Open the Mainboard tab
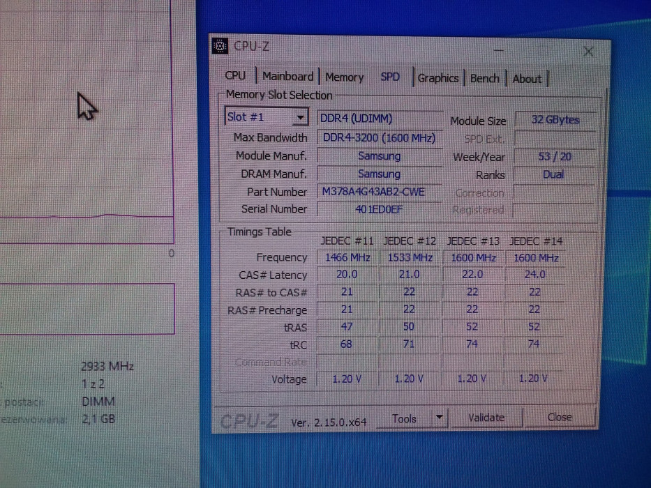The height and width of the screenshot is (488, 651). tap(287, 77)
